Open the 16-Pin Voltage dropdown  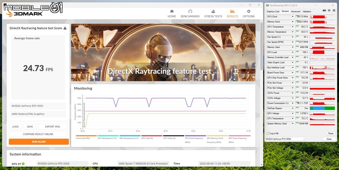click(x=293, y=98)
